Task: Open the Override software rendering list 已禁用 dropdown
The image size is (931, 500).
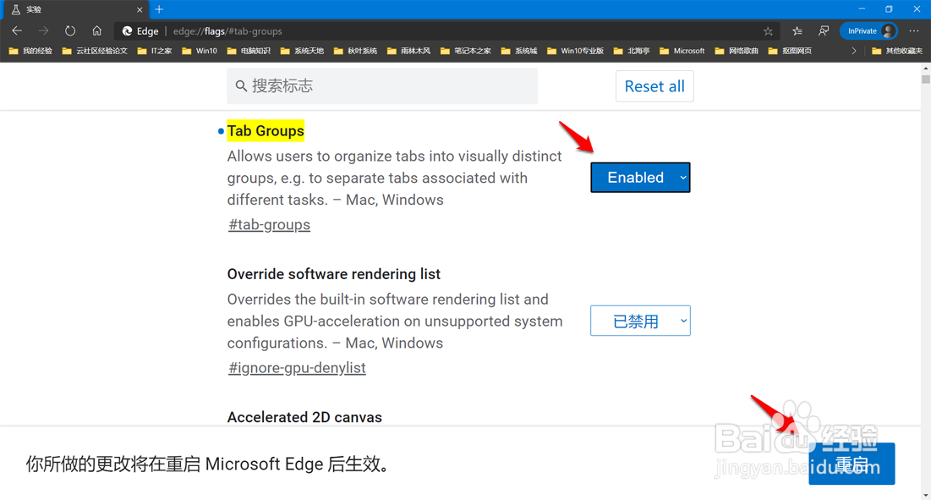Action: 640,321
